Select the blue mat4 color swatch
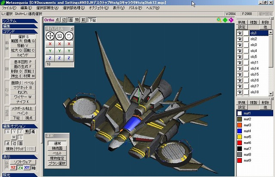The height and width of the screenshot is (177, 275). point(240,131)
